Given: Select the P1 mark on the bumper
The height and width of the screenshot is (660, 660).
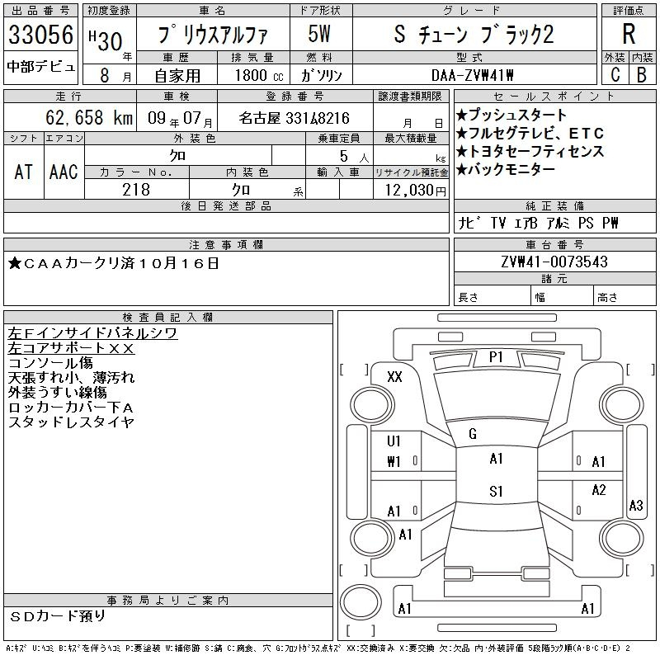Looking at the screenshot, I should pos(496,357).
